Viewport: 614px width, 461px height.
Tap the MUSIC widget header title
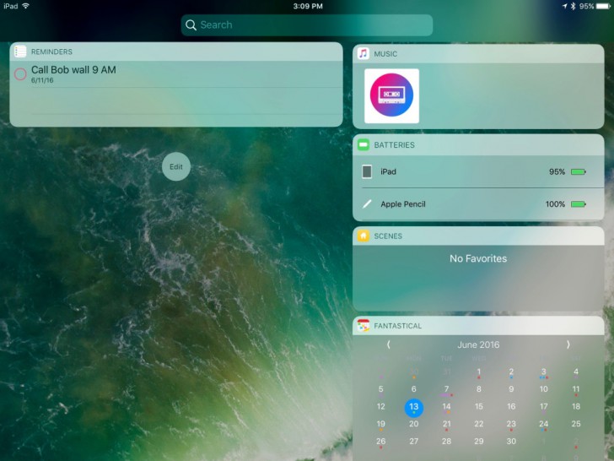pyautogui.click(x=385, y=54)
